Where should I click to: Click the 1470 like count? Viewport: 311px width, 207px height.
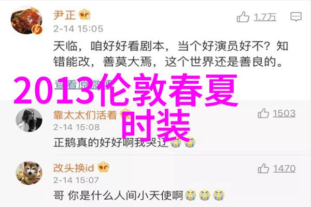pos(284,169)
